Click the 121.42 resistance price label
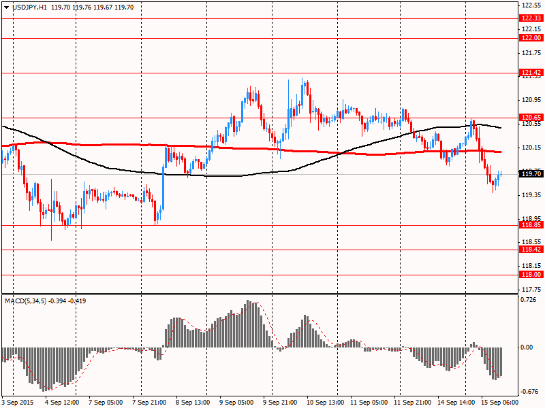Viewport: 545px width, 408px height. 530,72
